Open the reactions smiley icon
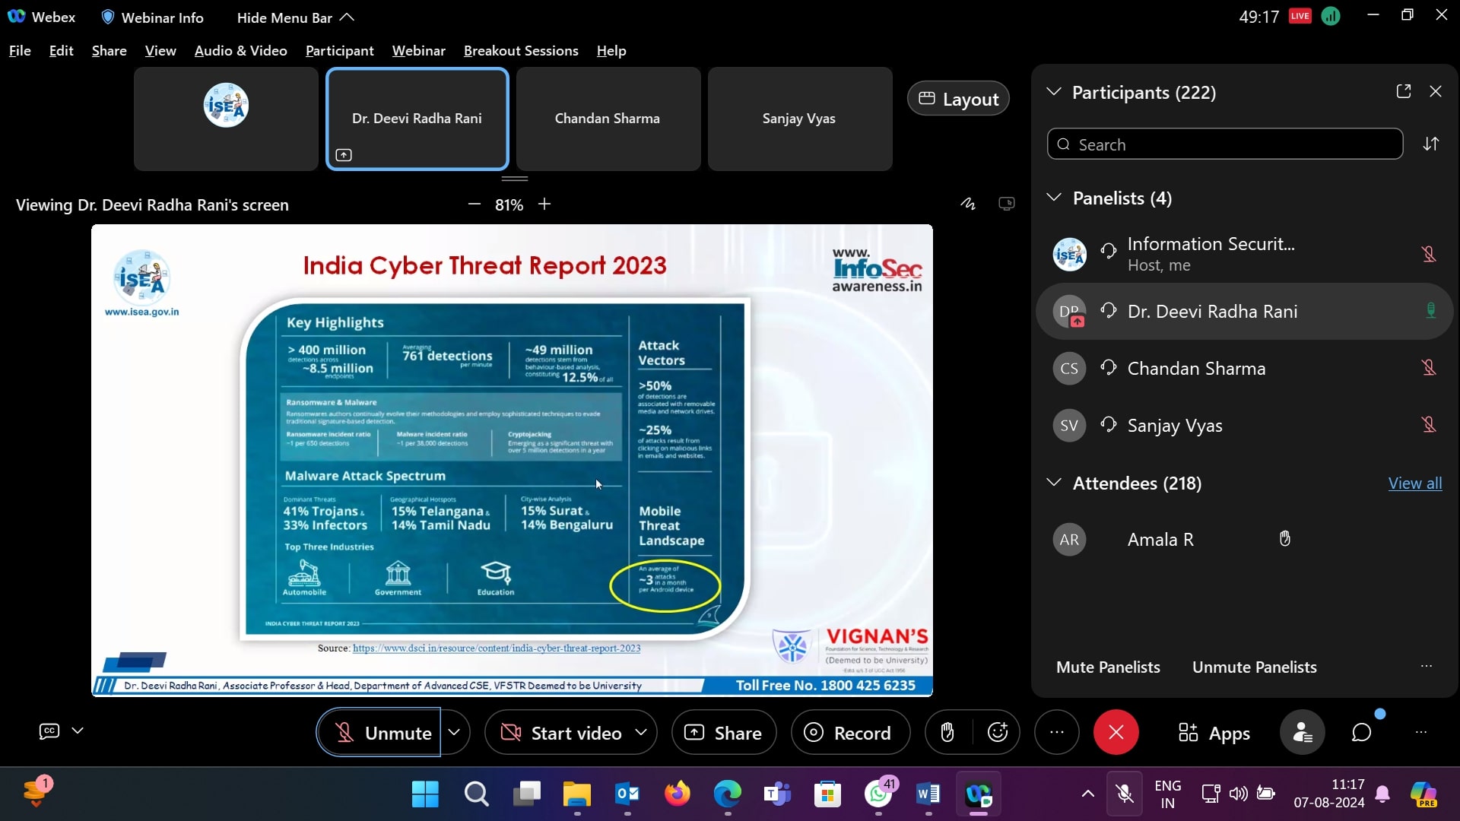 coord(997,733)
